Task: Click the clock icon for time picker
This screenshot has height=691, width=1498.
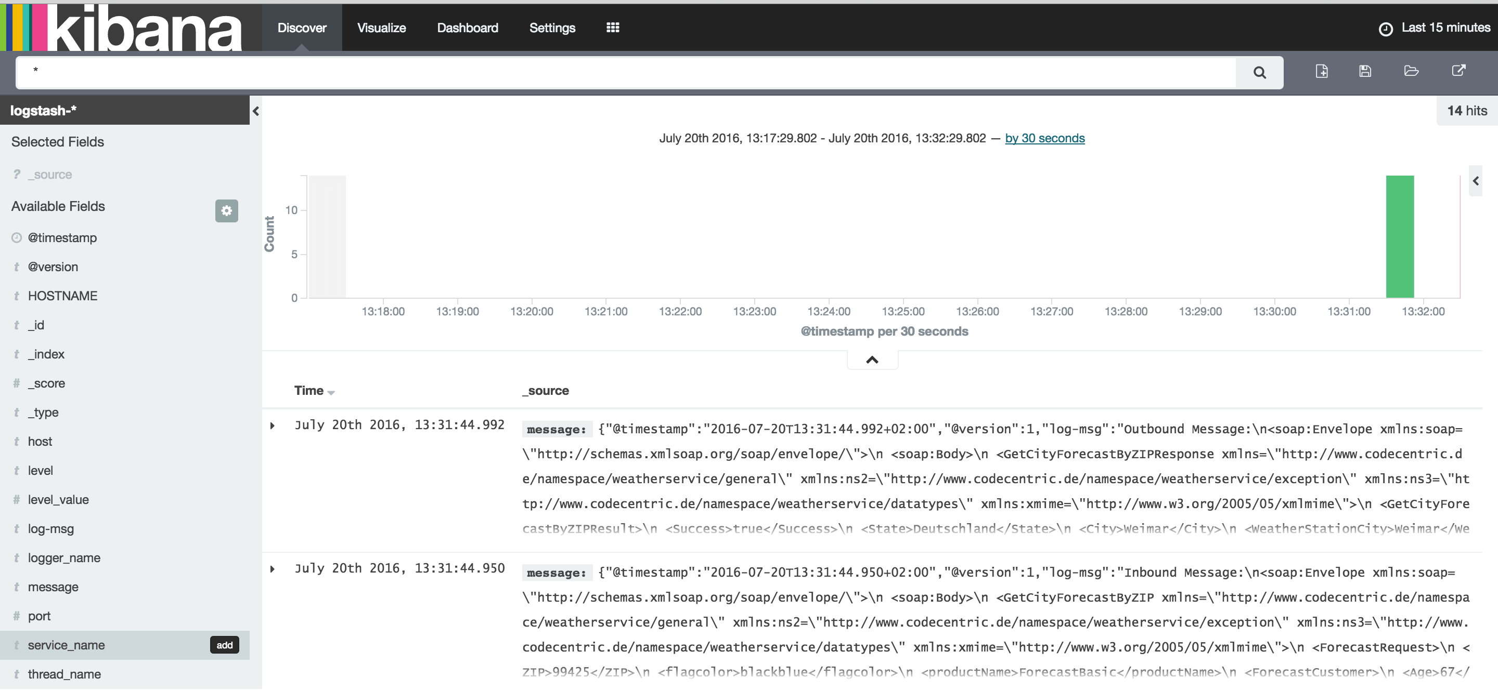Action: pos(1385,29)
